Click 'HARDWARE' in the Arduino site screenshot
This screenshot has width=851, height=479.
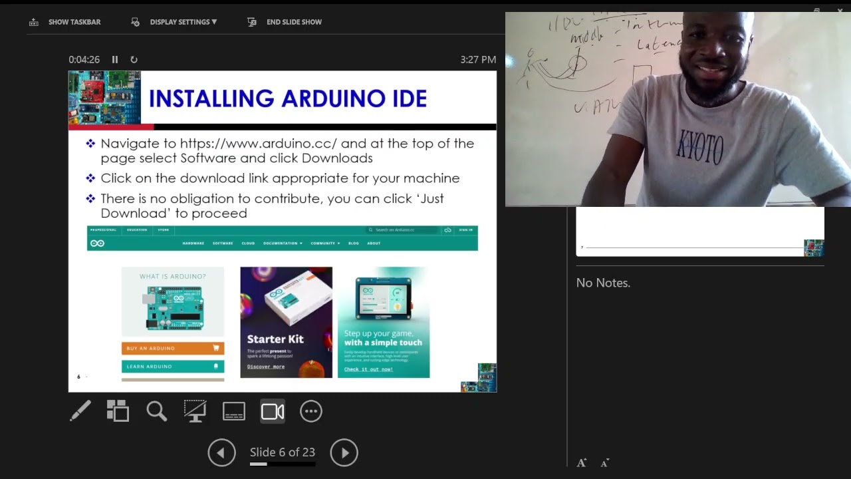193,243
